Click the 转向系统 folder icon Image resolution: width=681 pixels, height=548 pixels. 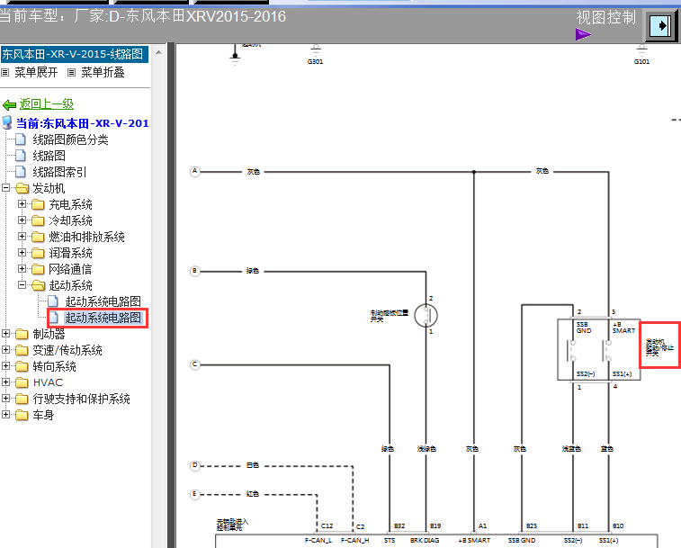coord(22,367)
